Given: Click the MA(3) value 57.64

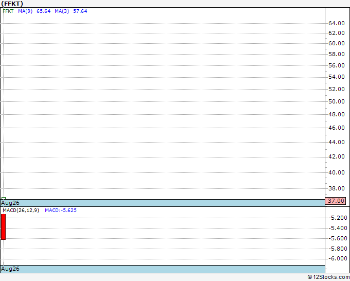Looking at the screenshot, I should click(x=80, y=11).
